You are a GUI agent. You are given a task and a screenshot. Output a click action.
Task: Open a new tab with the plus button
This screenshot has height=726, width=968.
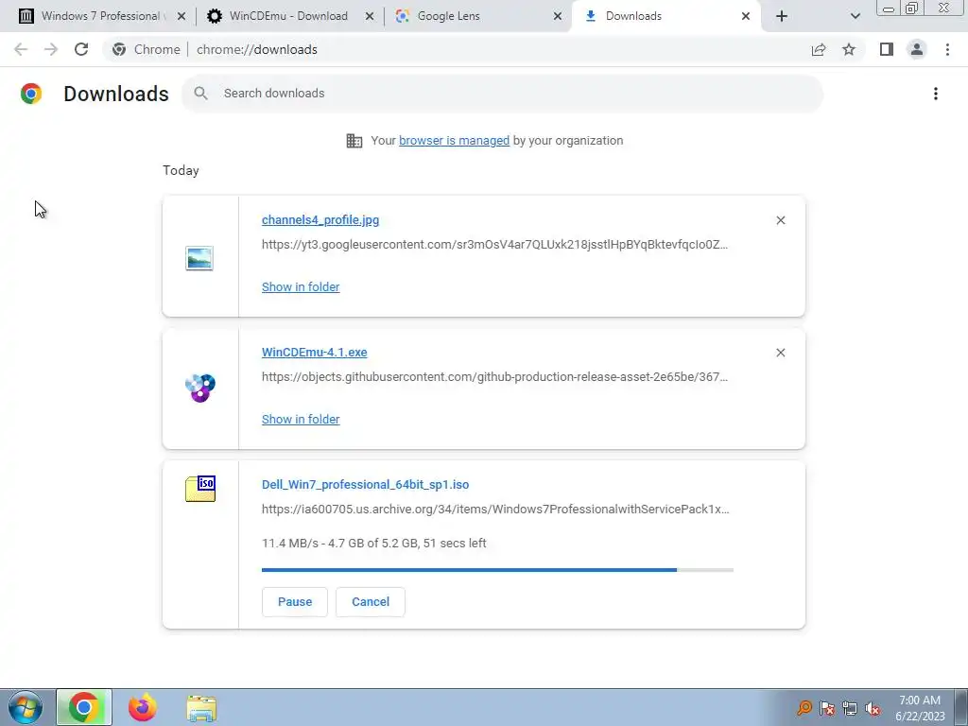782,16
